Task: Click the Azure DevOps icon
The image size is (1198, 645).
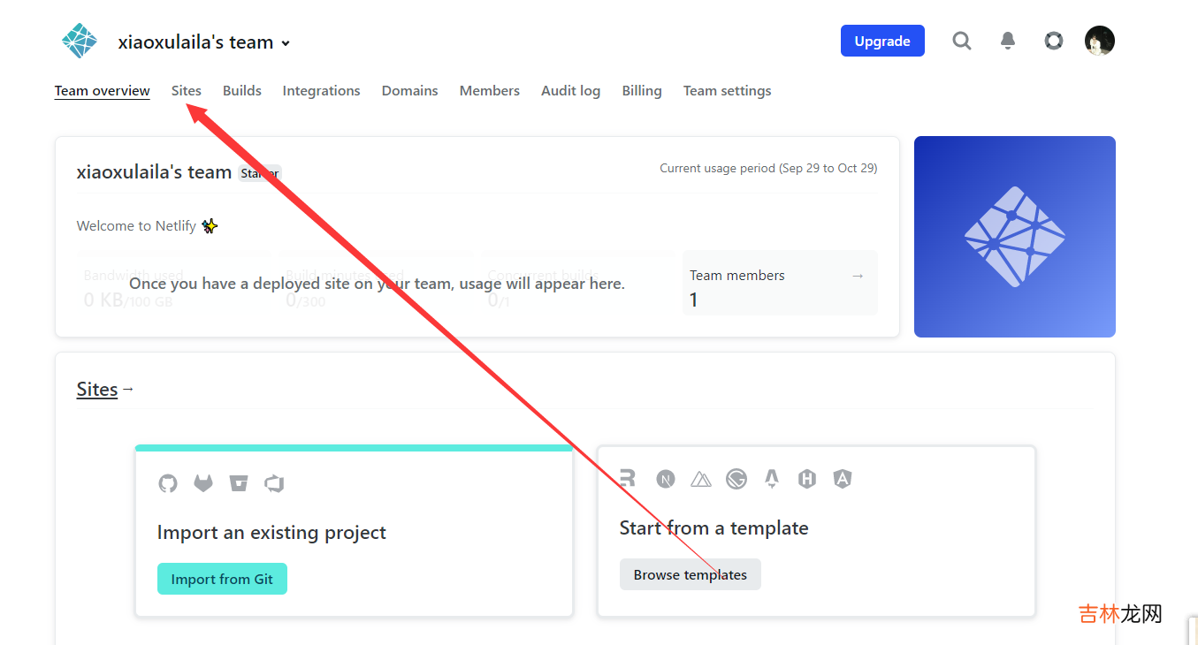Action: [x=274, y=483]
